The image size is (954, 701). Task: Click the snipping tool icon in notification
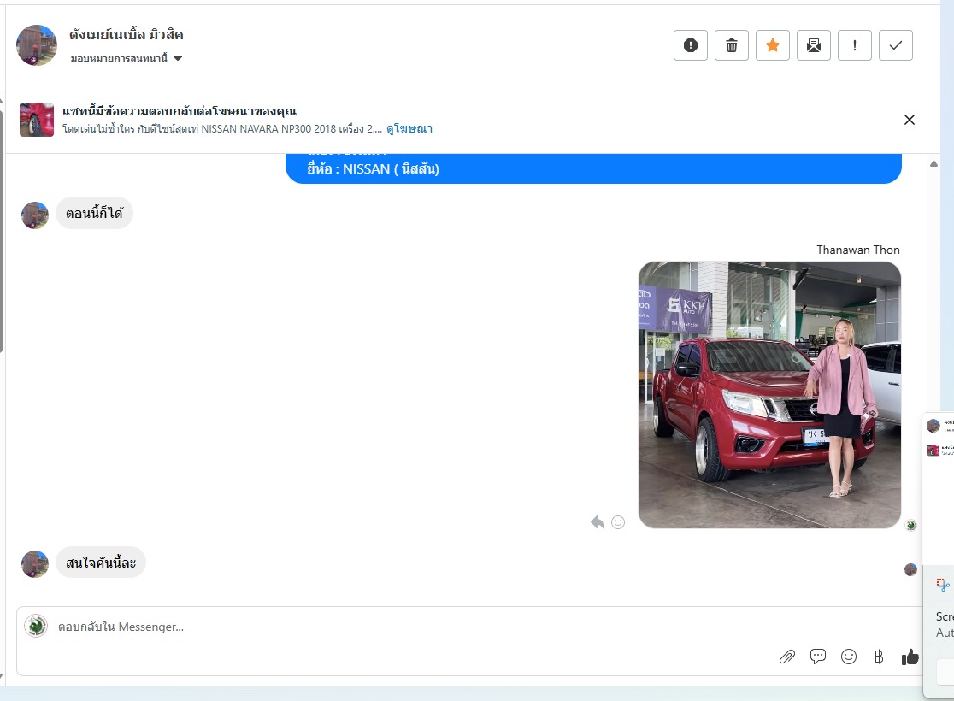point(943,585)
